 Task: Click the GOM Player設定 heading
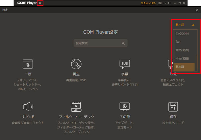coord(101,32)
